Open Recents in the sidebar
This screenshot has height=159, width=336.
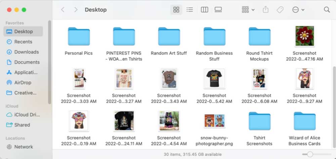click(23, 42)
